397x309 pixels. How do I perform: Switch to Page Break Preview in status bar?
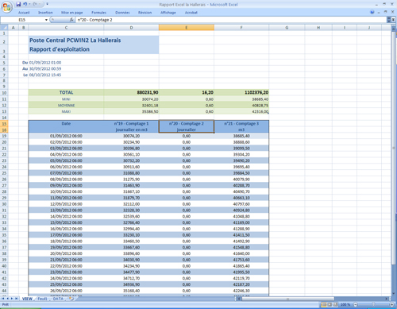pyautogui.click(x=335, y=305)
